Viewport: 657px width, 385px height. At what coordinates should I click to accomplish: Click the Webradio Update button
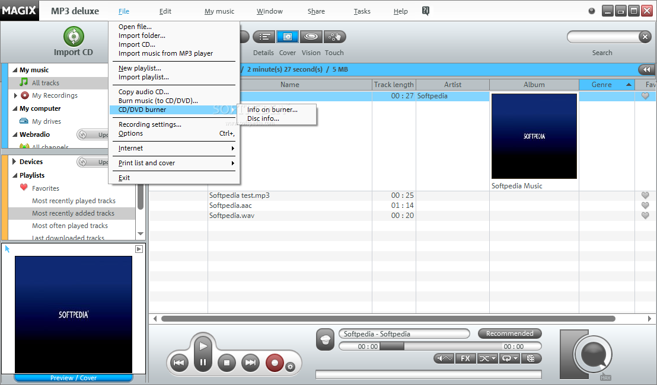[x=93, y=135]
